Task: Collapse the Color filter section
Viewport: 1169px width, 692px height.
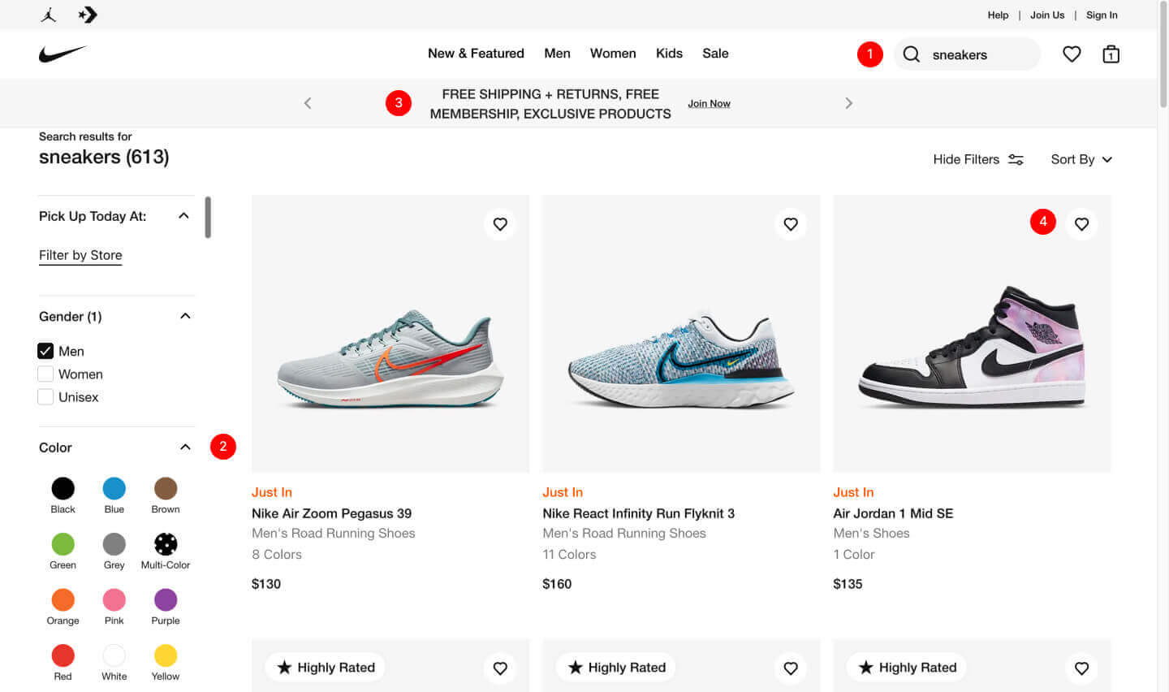Action: (185, 448)
